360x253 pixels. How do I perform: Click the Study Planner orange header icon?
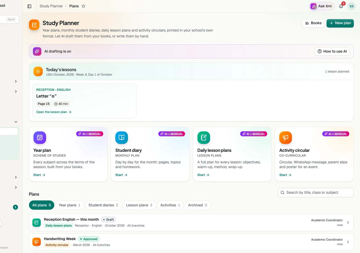pos(34,25)
